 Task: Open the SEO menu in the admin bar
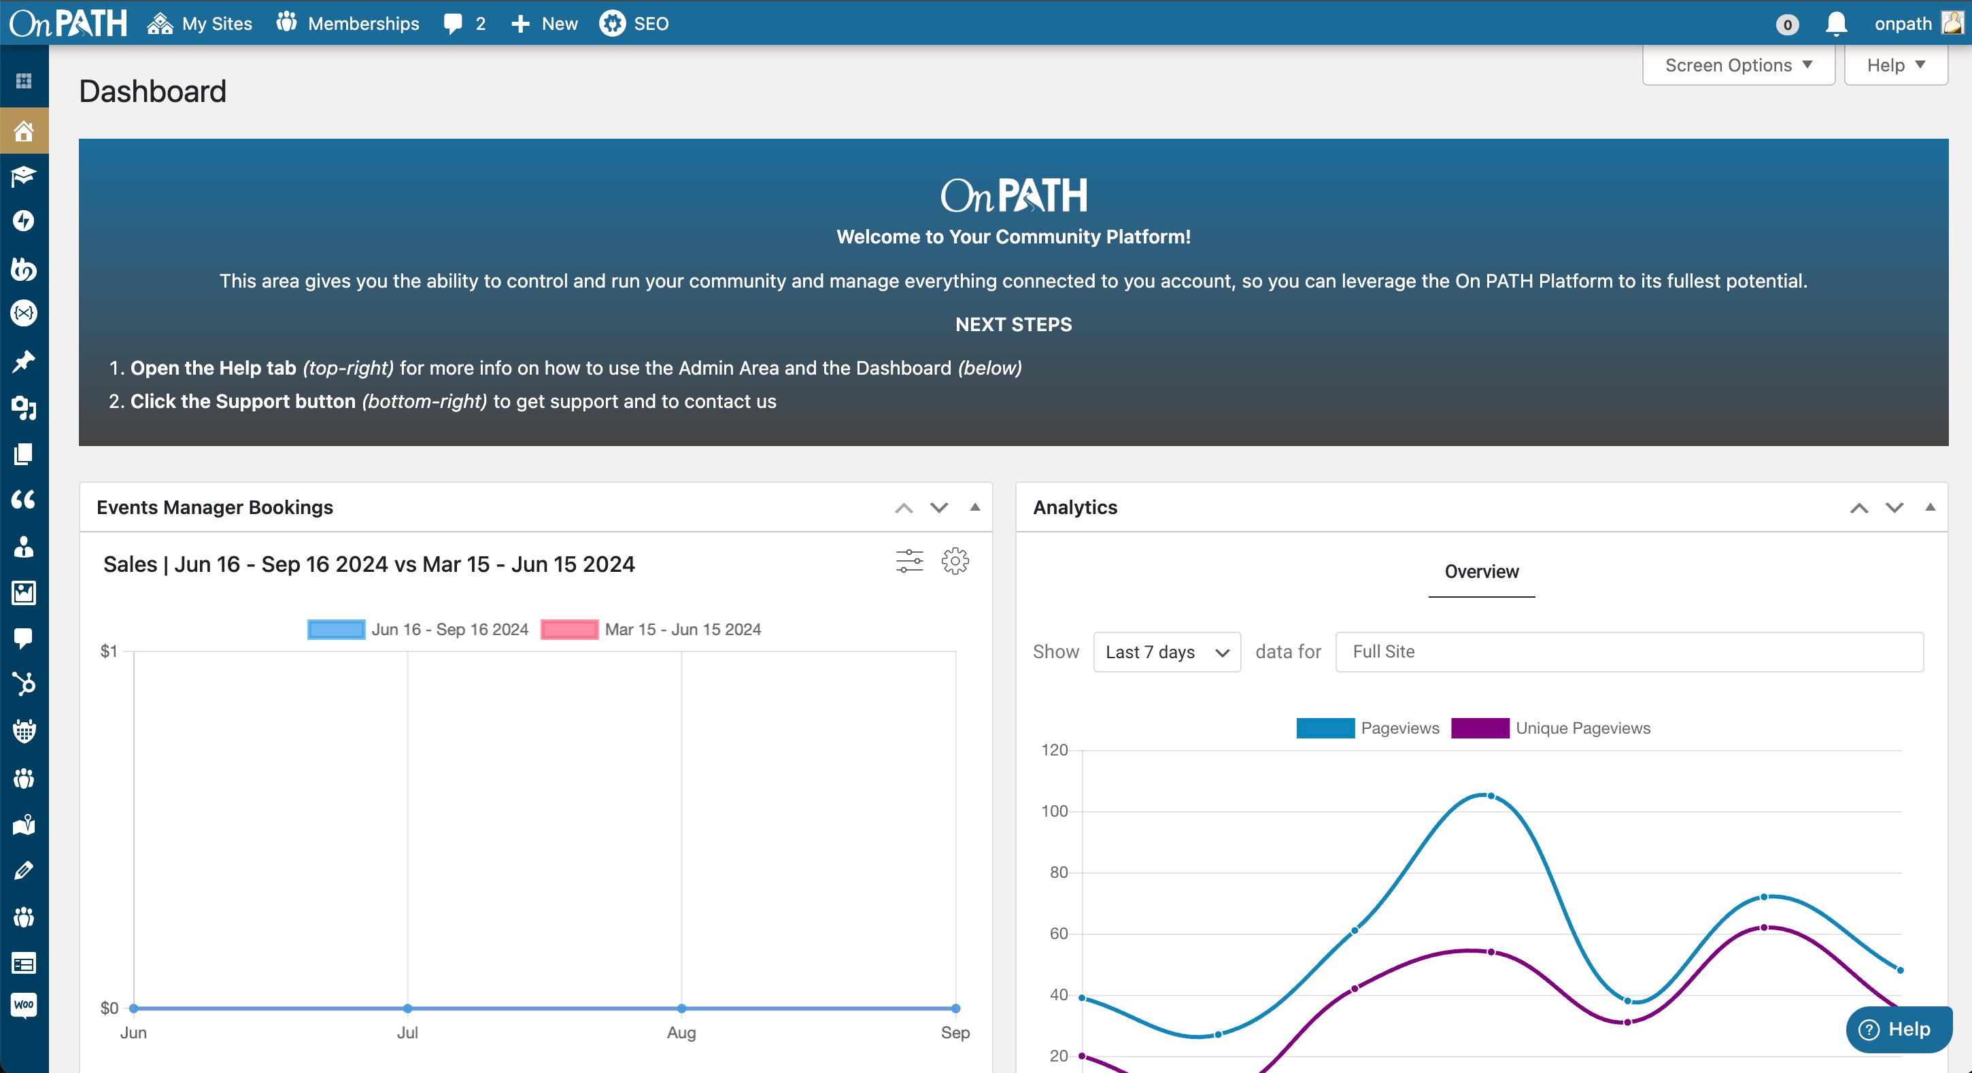click(634, 24)
